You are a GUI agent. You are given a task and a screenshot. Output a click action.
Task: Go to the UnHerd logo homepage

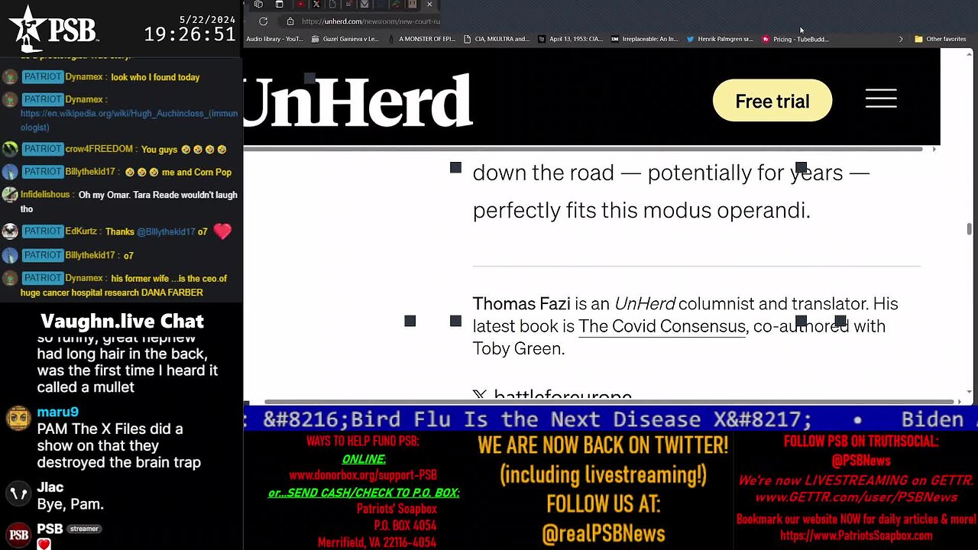tap(358, 100)
